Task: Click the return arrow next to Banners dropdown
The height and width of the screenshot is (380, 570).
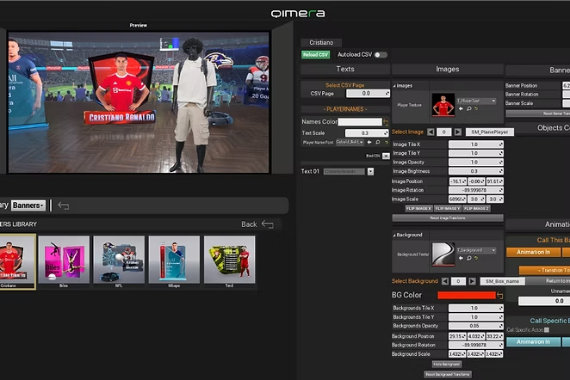Action: [64, 205]
